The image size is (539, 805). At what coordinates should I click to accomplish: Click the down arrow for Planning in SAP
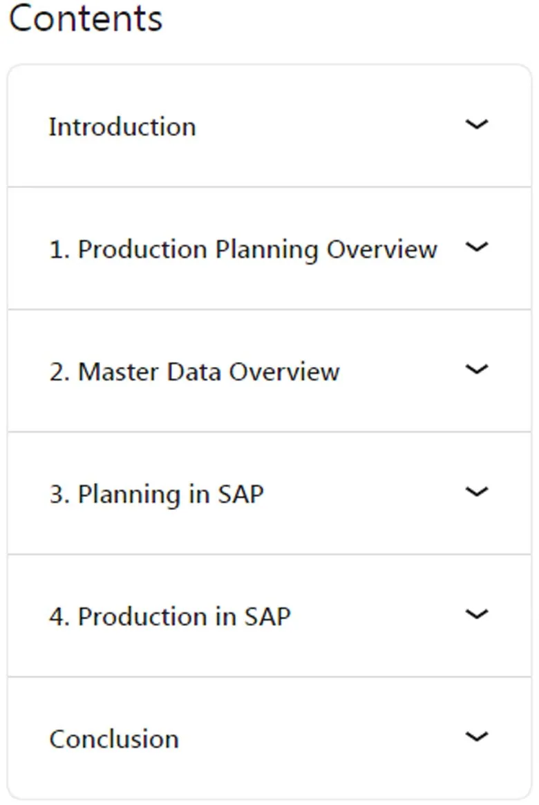tap(476, 492)
